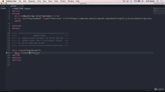This screenshot has width=165, height=92.
Task: Click the "Bootstrap Grid System" title text
Action: pos(36,16)
